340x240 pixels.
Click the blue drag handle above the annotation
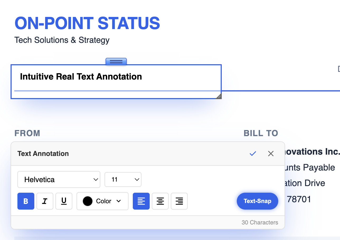tap(116, 61)
